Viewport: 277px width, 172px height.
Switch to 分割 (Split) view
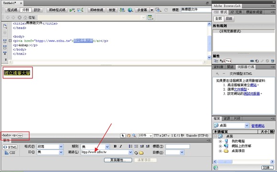[25, 10]
